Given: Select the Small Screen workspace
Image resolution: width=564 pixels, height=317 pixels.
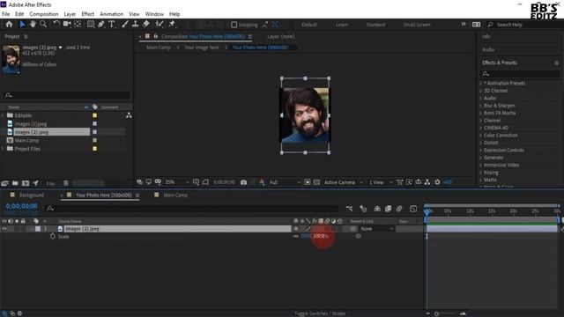Looking at the screenshot, I should tap(417, 25).
